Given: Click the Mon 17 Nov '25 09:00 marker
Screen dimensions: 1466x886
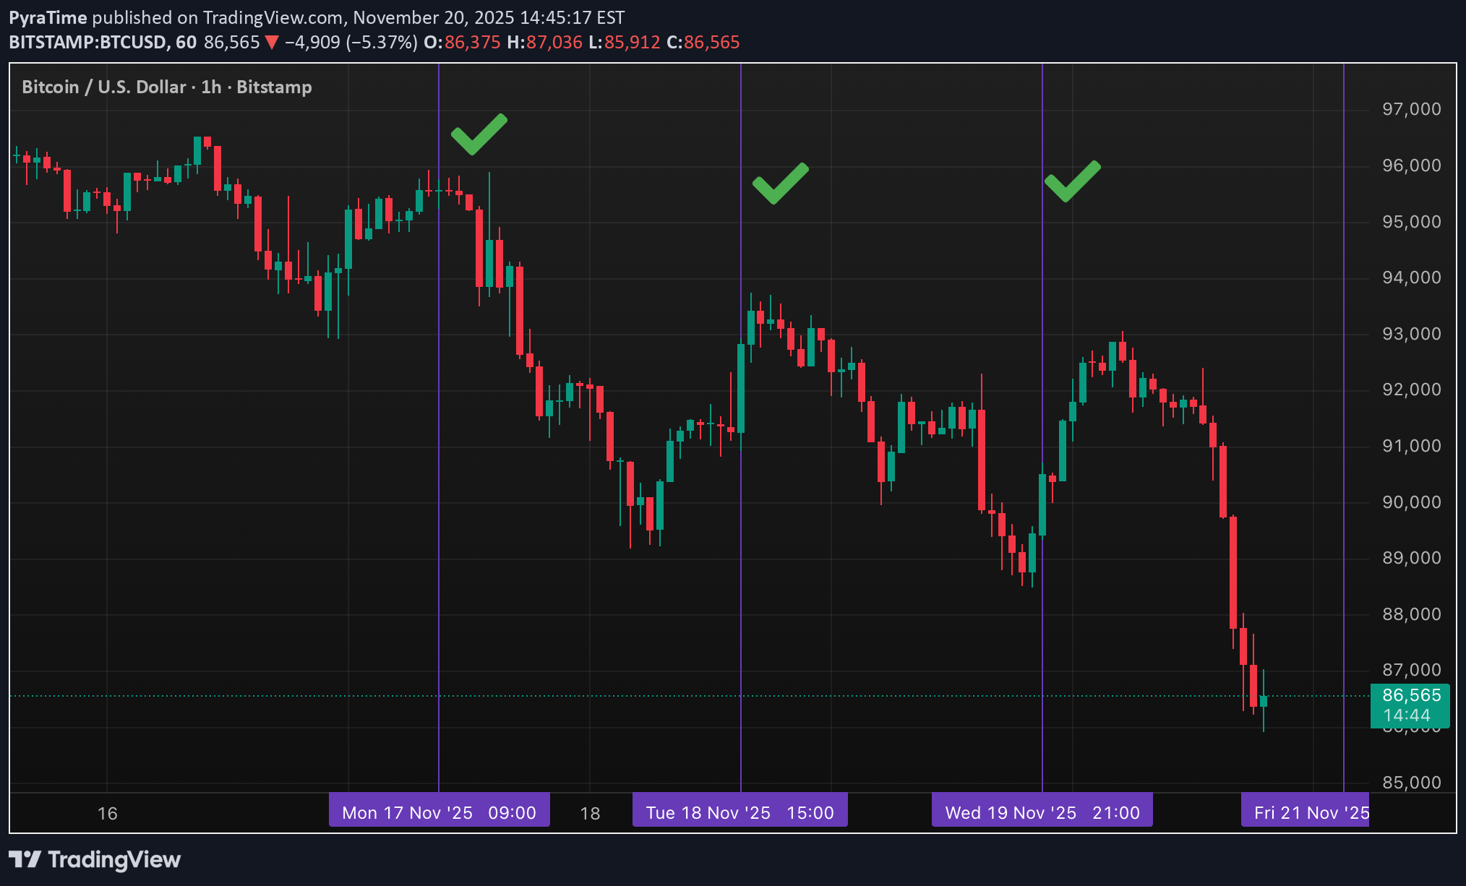Looking at the screenshot, I should [439, 812].
